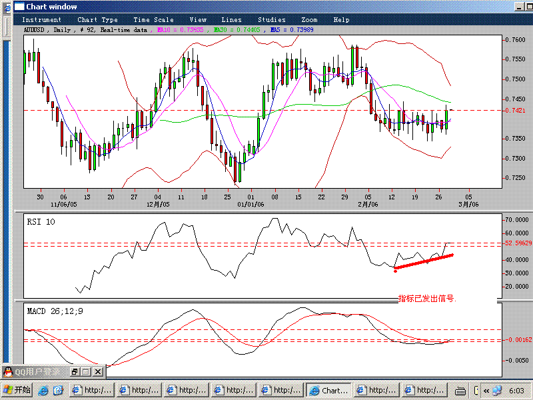Launch Internet Explorer from quick launch

[43, 390]
